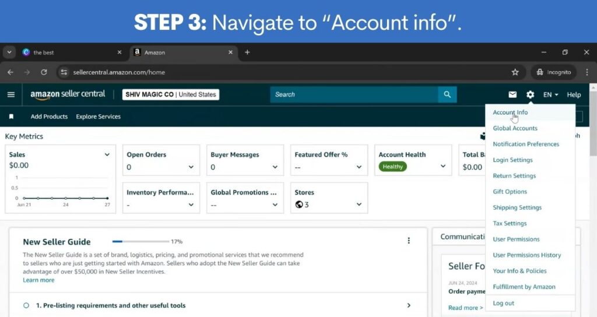Click the browser back arrow
597x317 pixels.
tap(10, 72)
